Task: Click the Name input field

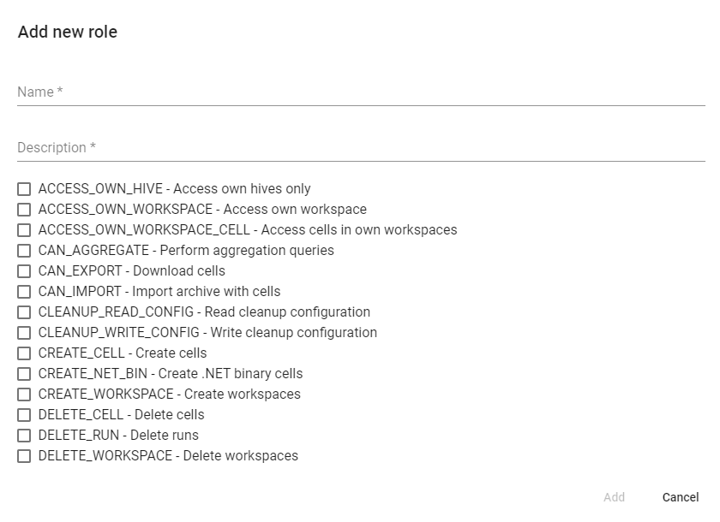Action: [360, 92]
